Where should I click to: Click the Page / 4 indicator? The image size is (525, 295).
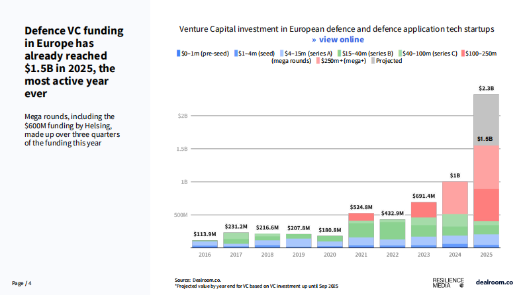click(22, 282)
